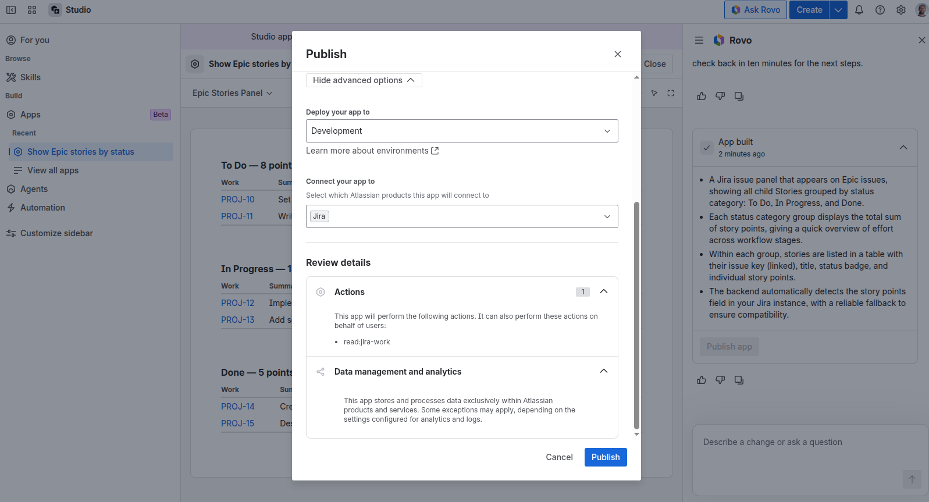The height and width of the screenshot is (502, 929).
Task: Open Skills in sidebar
Action: (90, 77)
